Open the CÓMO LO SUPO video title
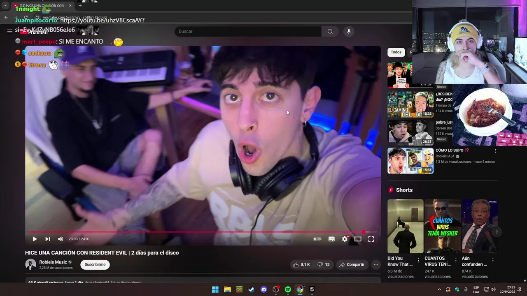Viewport: 527px width, 296px height. point(452,150)
